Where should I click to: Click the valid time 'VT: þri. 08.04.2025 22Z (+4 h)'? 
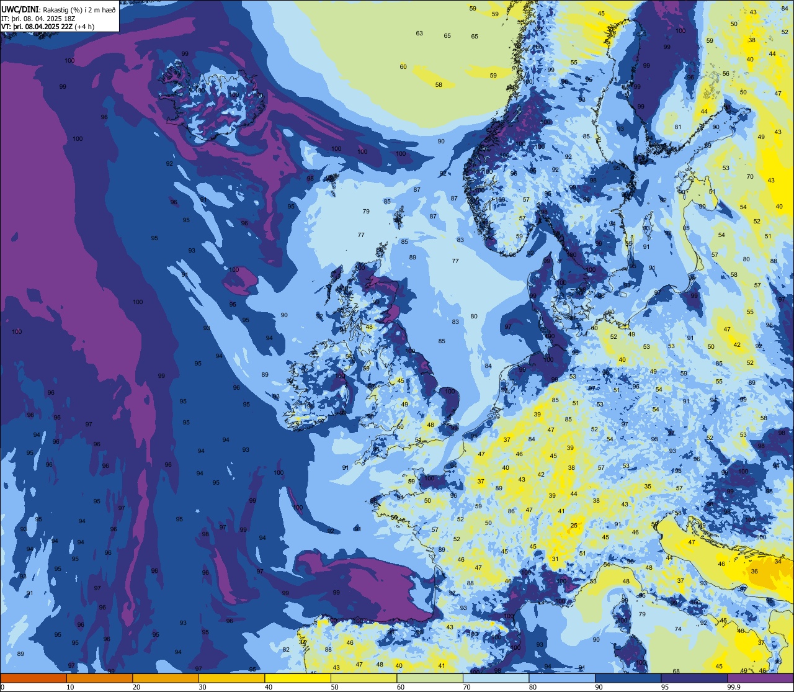coord(47,27)
